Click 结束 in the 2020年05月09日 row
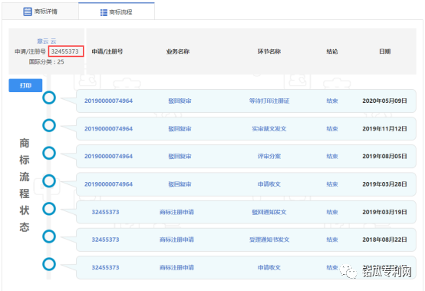The height and width of the screenshot is (291, 425). point(332,101)
